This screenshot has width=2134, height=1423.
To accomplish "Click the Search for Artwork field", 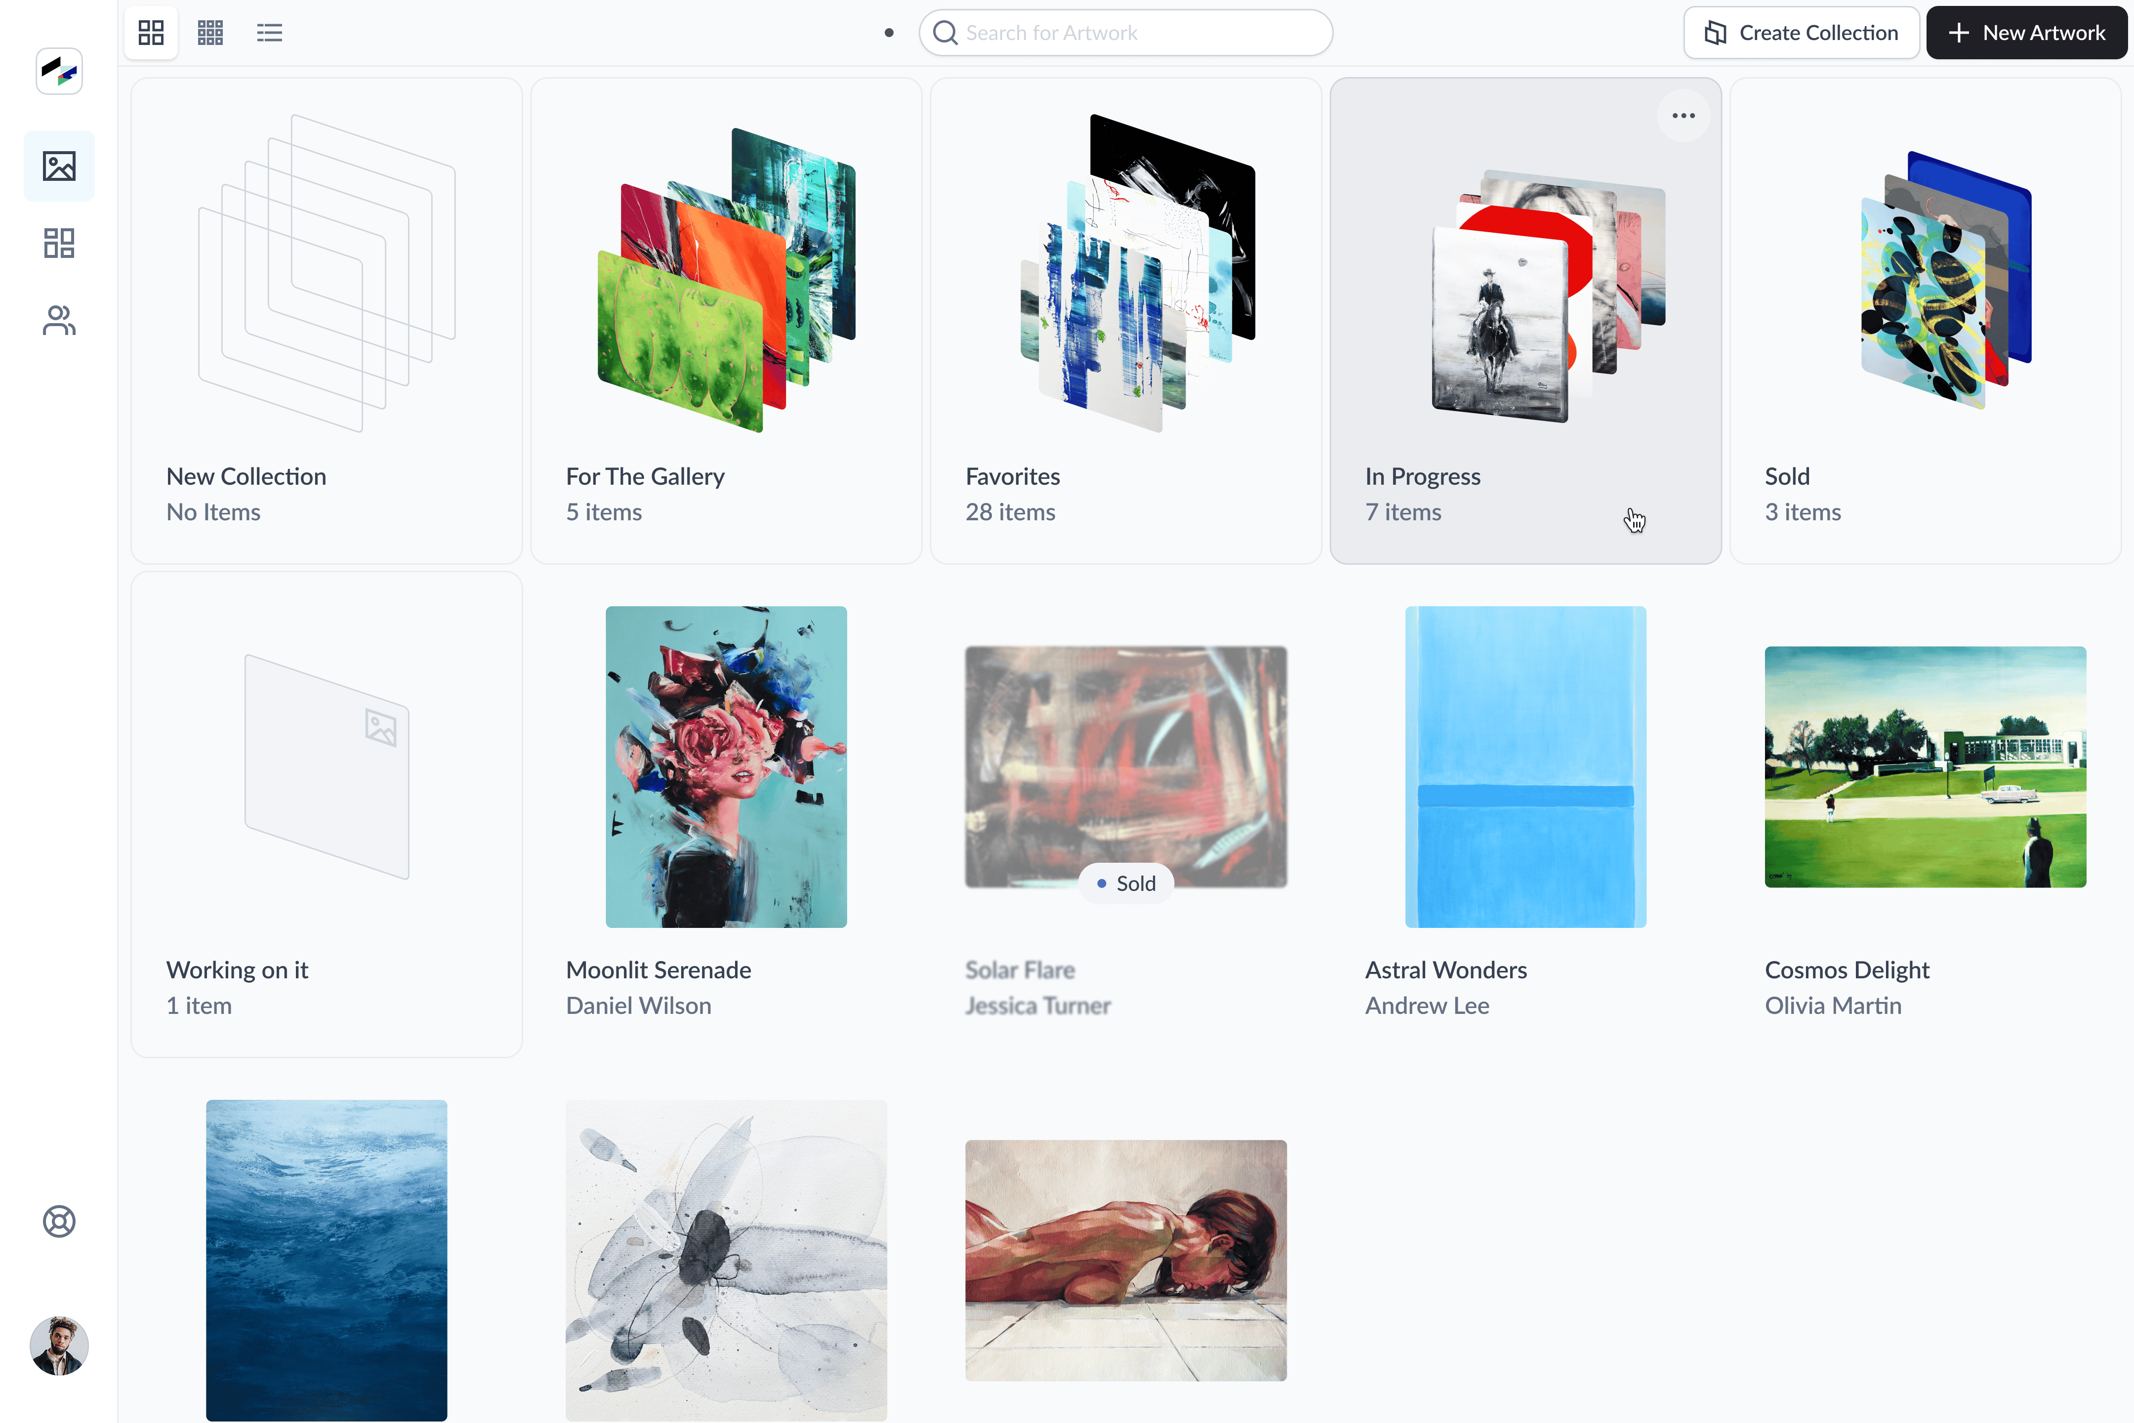I will pyautogui.click(x=1125, y=32).
